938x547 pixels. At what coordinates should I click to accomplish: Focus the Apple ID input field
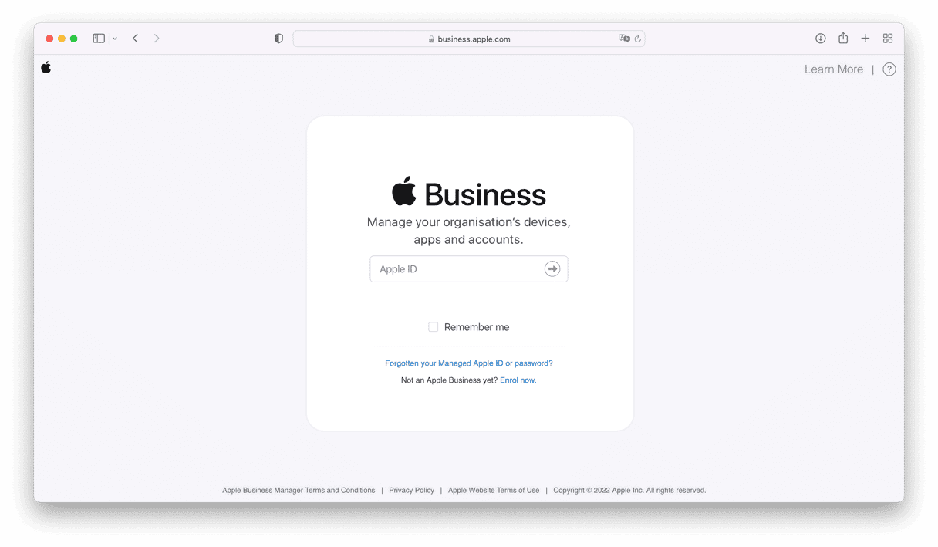coord(469,269)
